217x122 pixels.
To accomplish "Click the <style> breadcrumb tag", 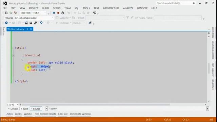I will 53,109.
